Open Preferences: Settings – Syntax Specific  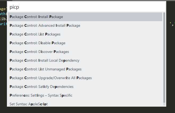pos(41,96)
